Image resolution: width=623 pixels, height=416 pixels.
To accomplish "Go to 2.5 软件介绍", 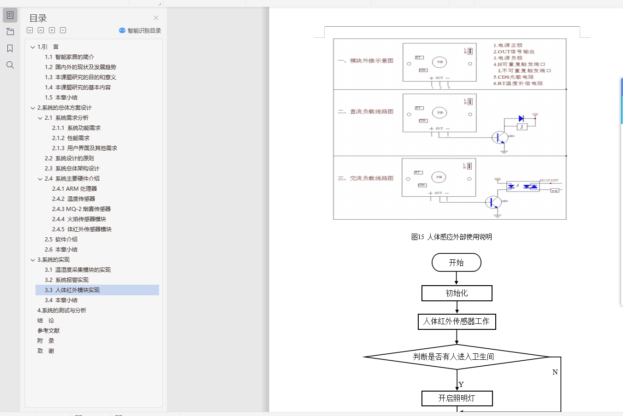I will 61,240.
